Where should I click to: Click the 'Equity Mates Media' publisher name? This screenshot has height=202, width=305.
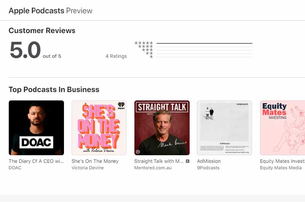pos(281,168)
